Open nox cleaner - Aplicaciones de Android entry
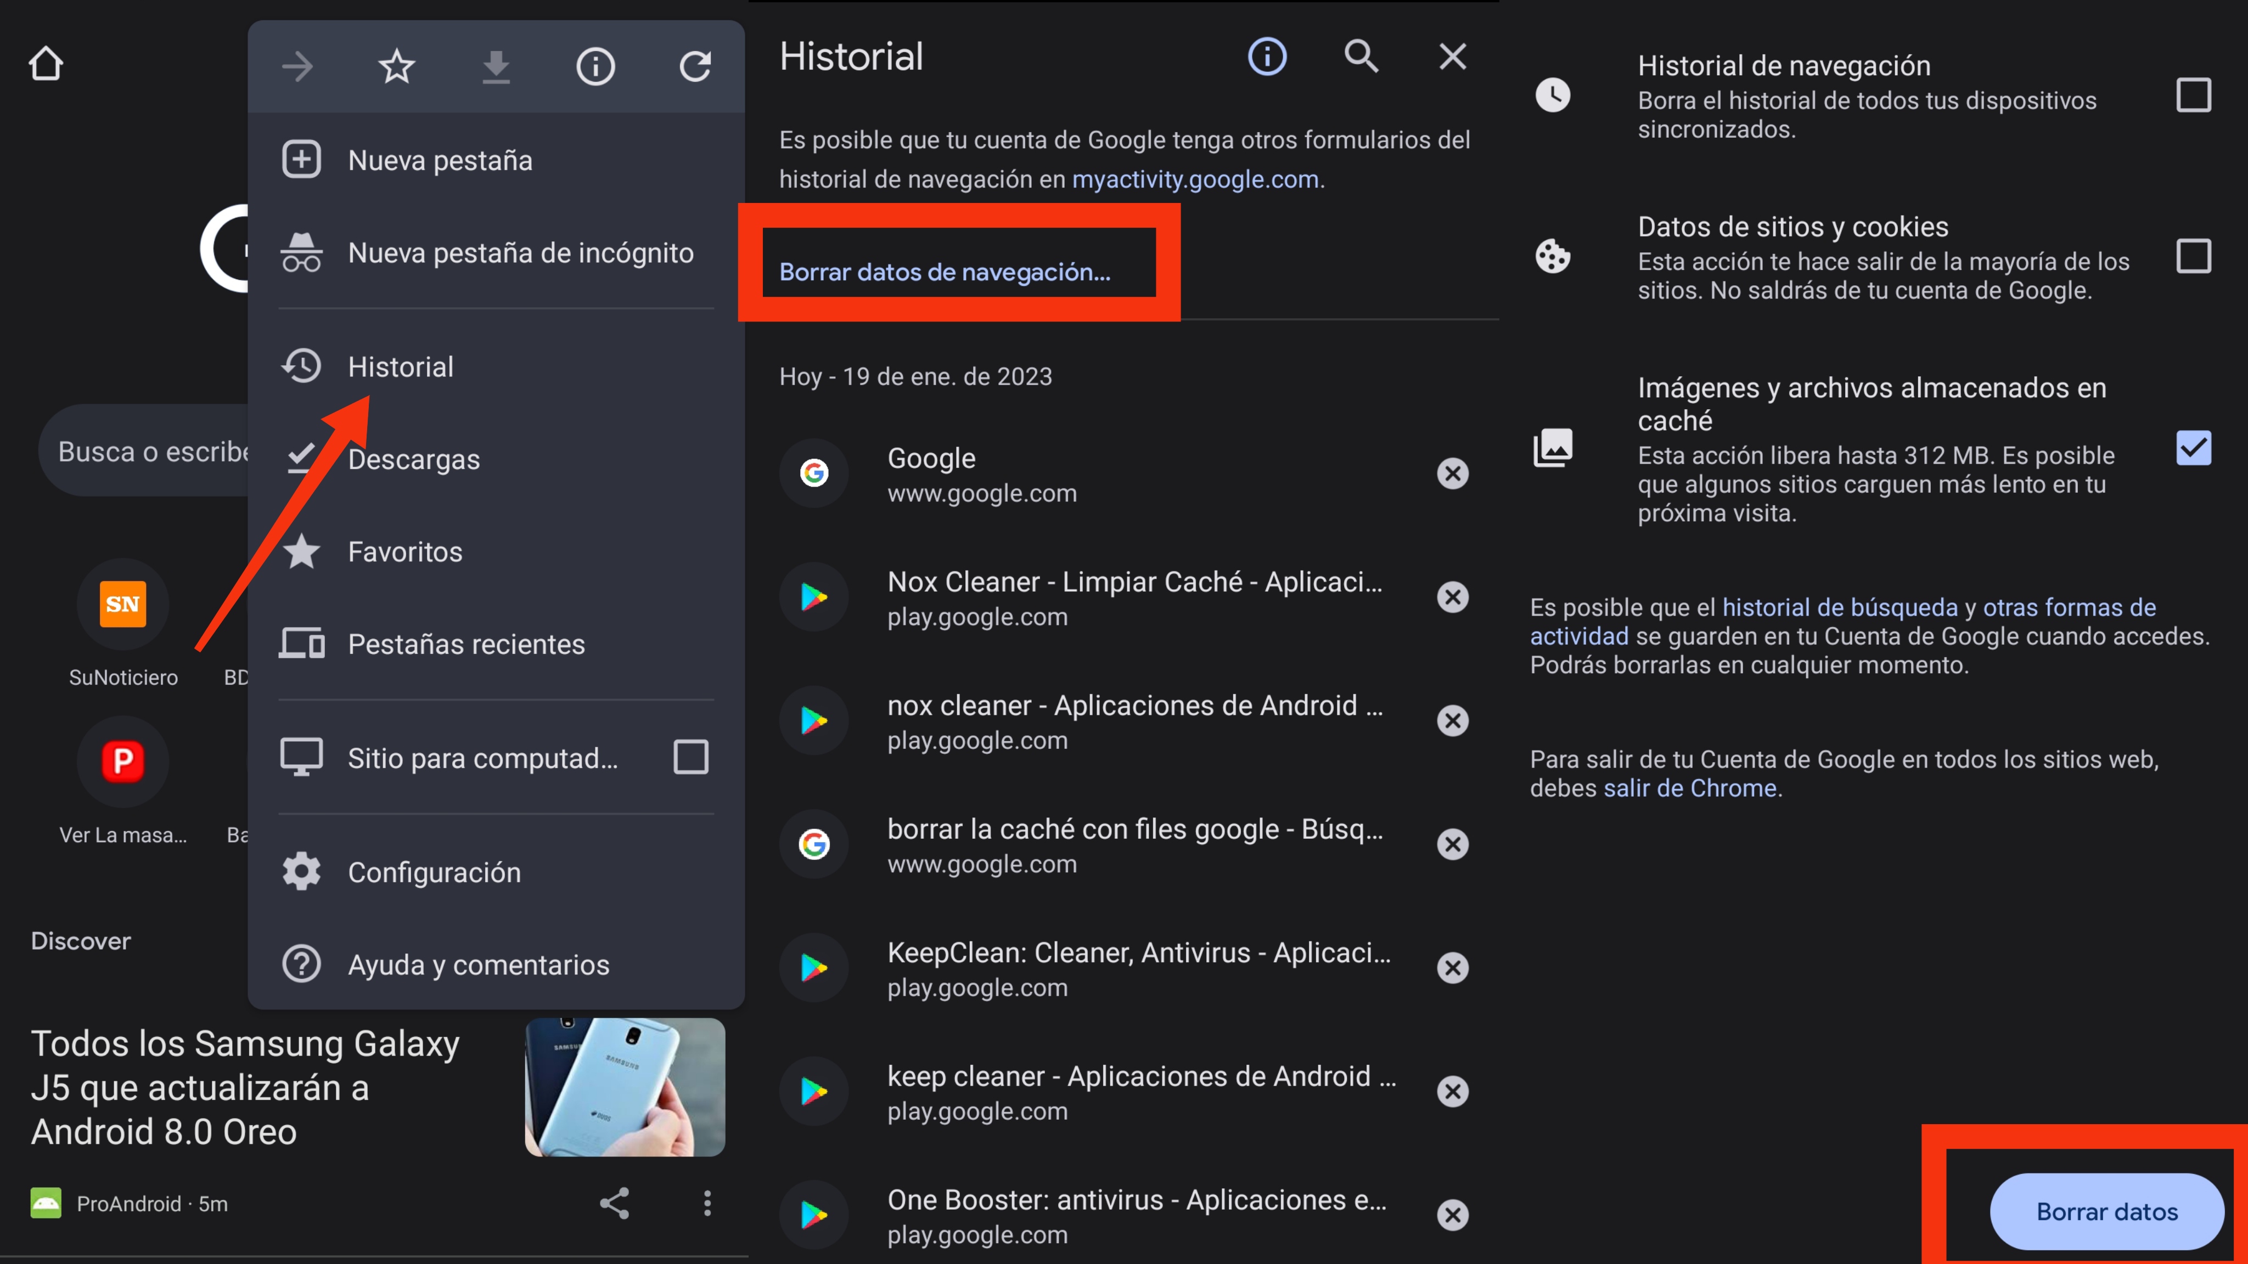Image resolution: width=2248 pixels, height=1264 pixels. [x=1091, y=720]
